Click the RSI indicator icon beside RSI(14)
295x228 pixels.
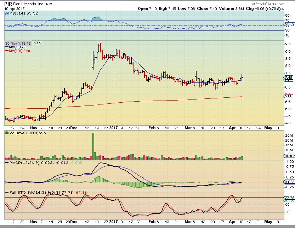tap(7, 13)
